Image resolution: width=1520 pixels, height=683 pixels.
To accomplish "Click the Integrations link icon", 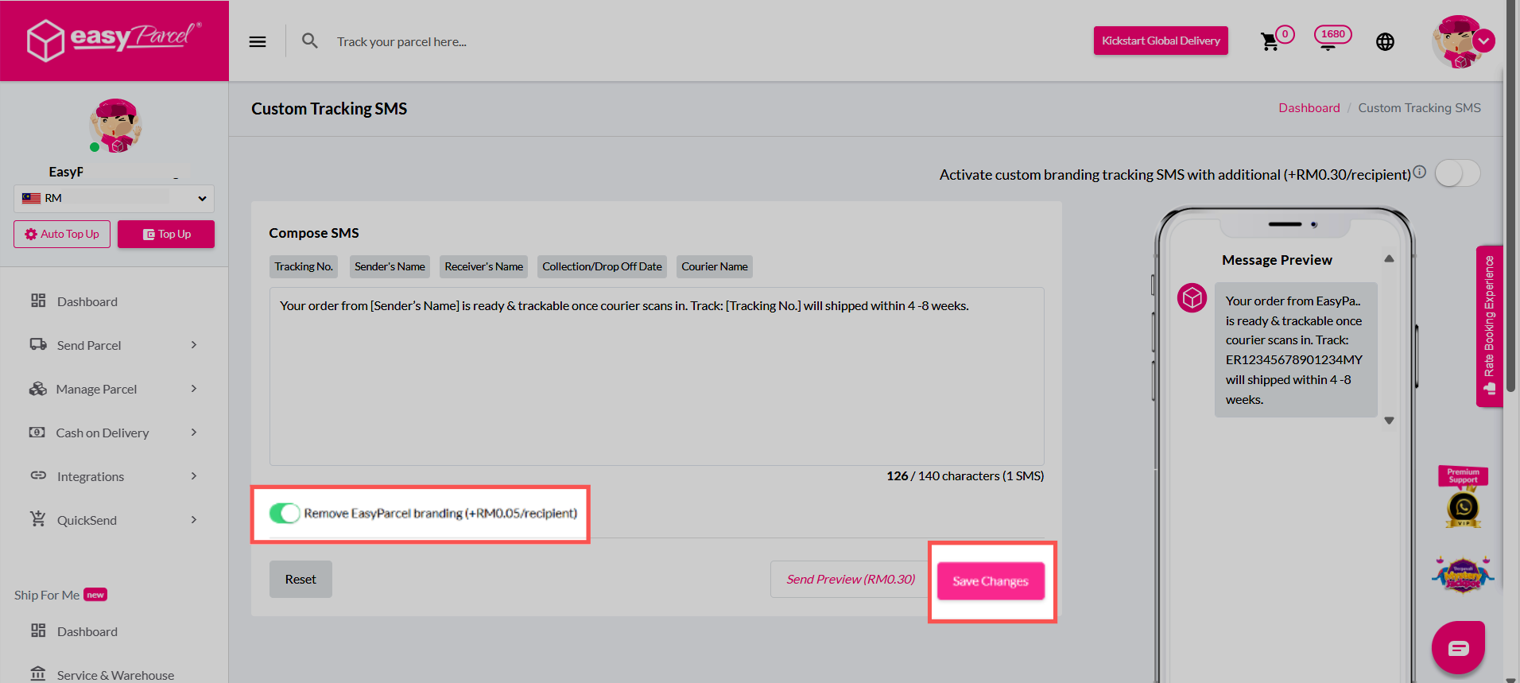I will pos(38,475).
